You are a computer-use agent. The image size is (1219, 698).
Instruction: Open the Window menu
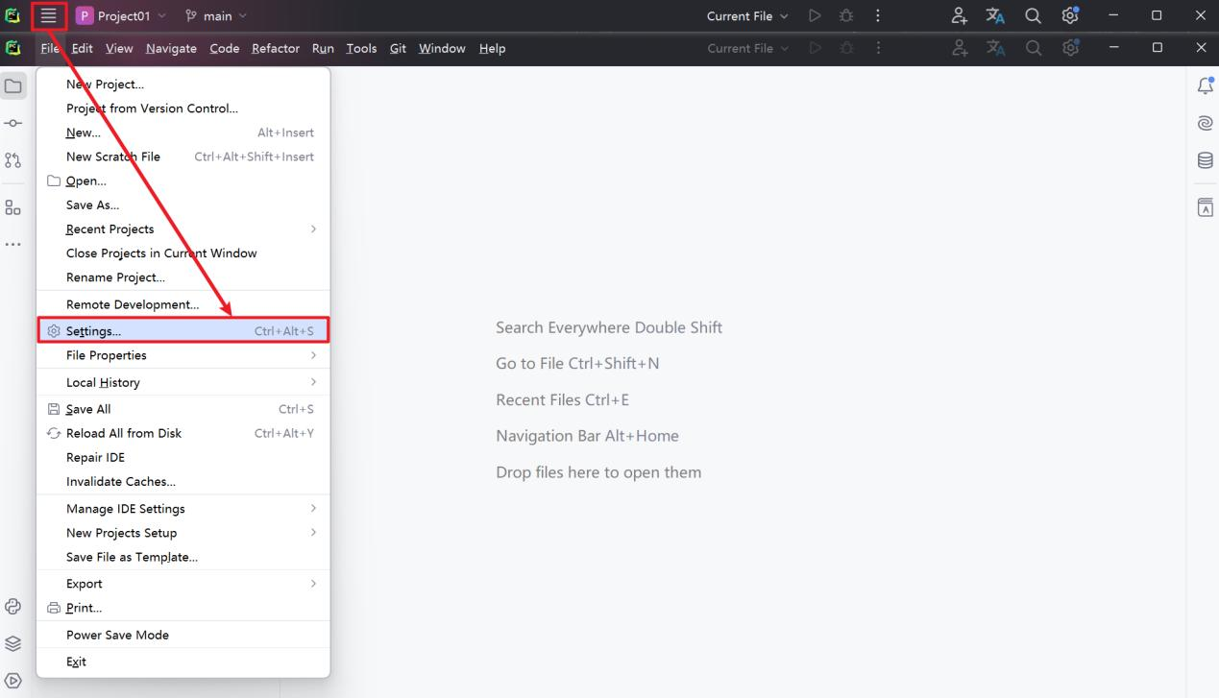(x=442, y=48)
